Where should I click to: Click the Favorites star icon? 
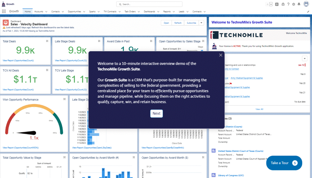click(267, 4)
